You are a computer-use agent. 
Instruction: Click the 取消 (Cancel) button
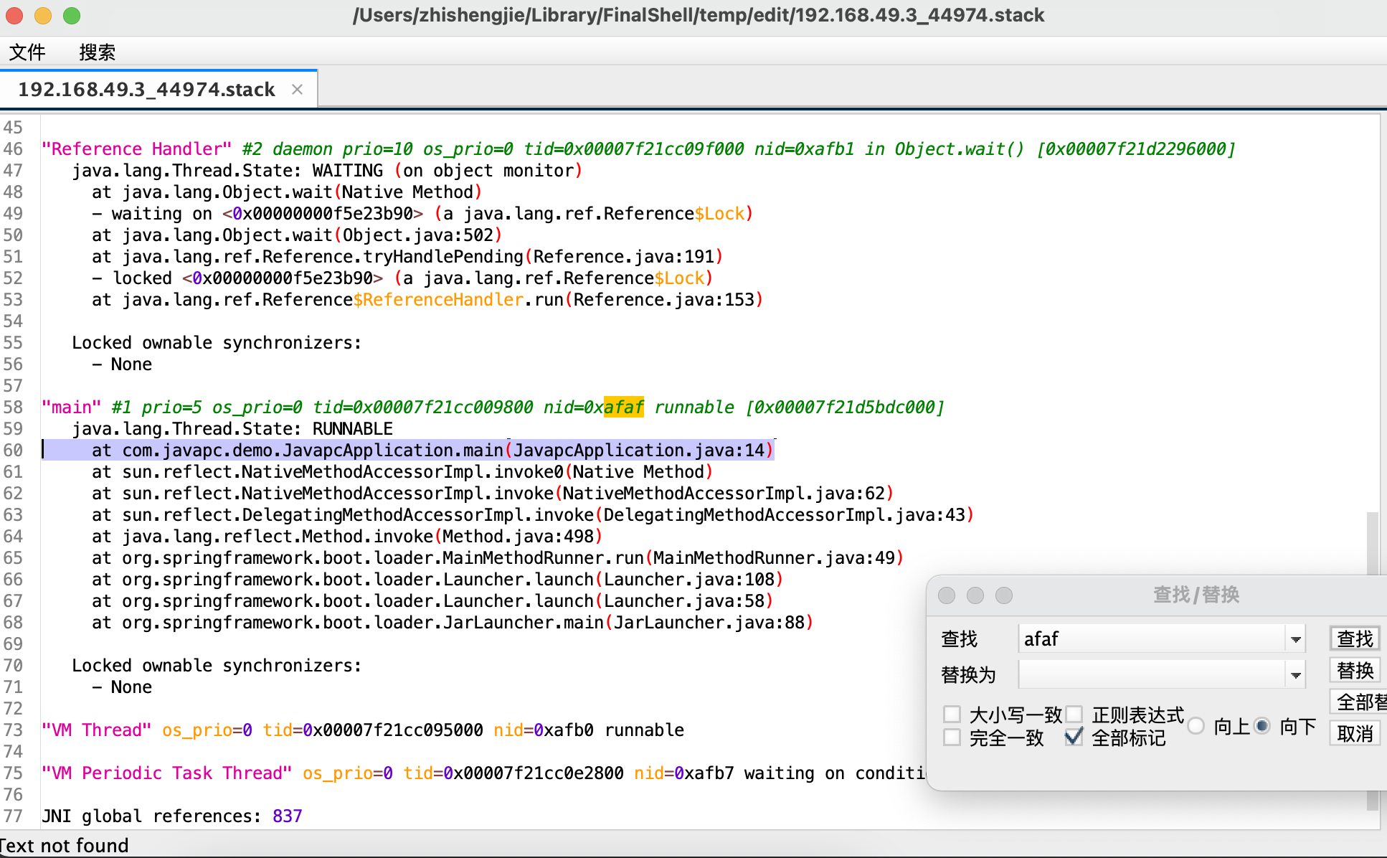point(1355,732)
